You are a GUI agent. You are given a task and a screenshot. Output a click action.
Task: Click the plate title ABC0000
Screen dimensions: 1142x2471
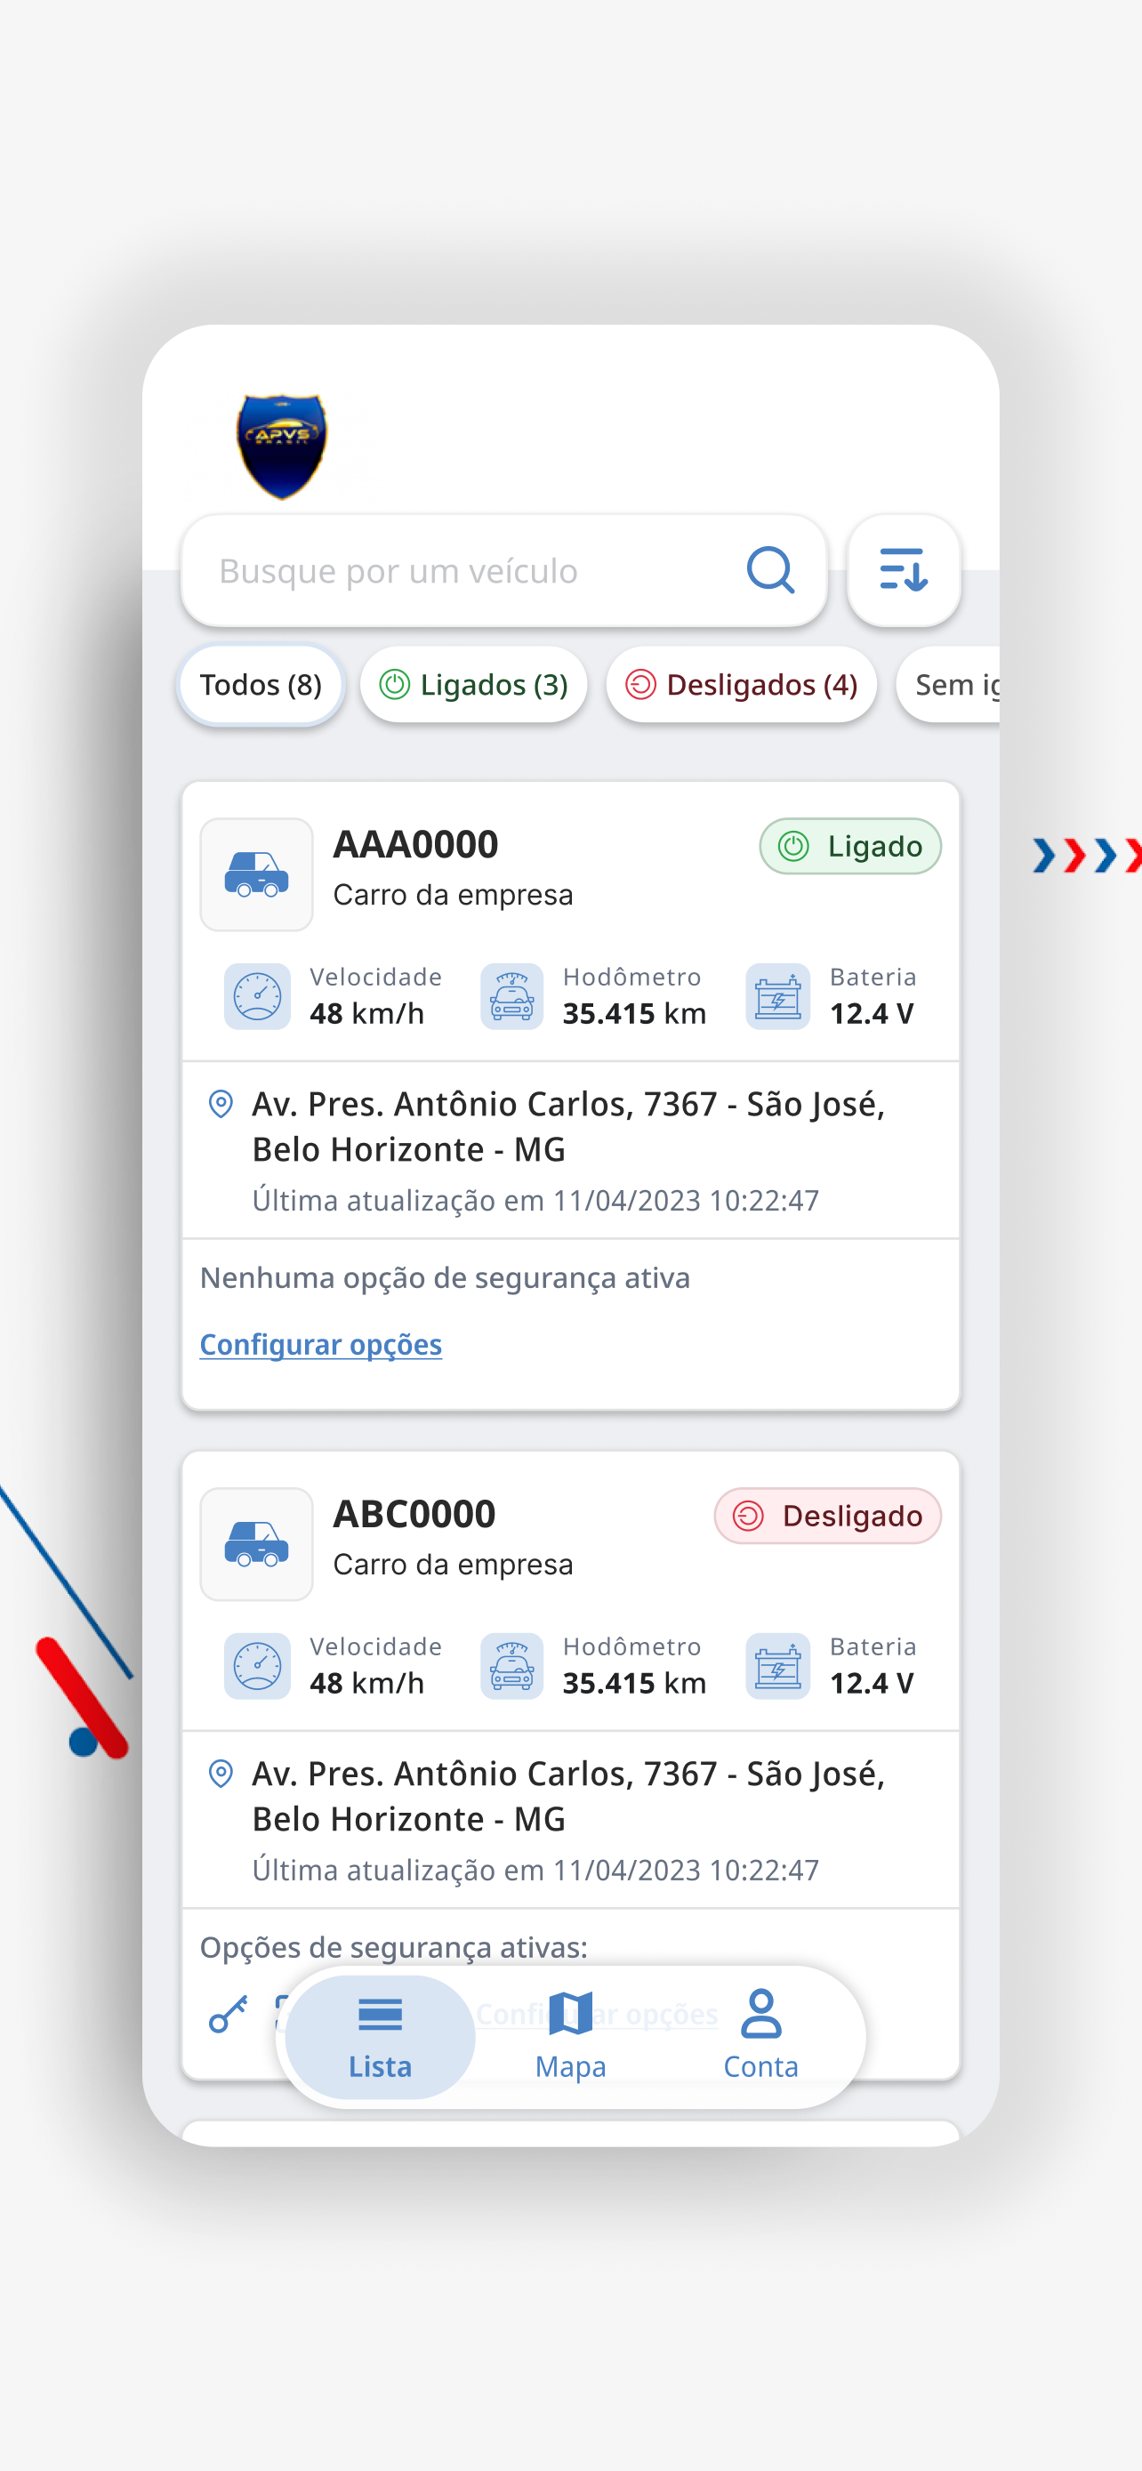pyautogui.click(x=414, y=1514)
